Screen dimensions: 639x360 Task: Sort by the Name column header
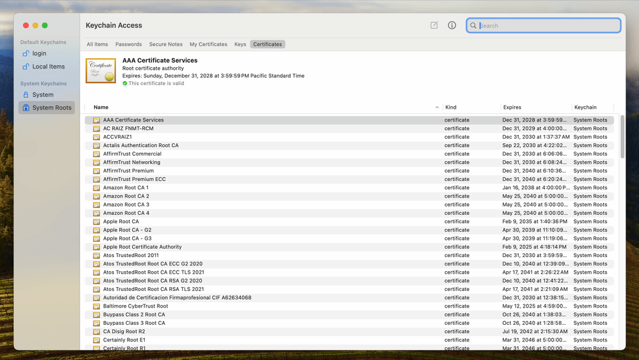coord(101,107)
